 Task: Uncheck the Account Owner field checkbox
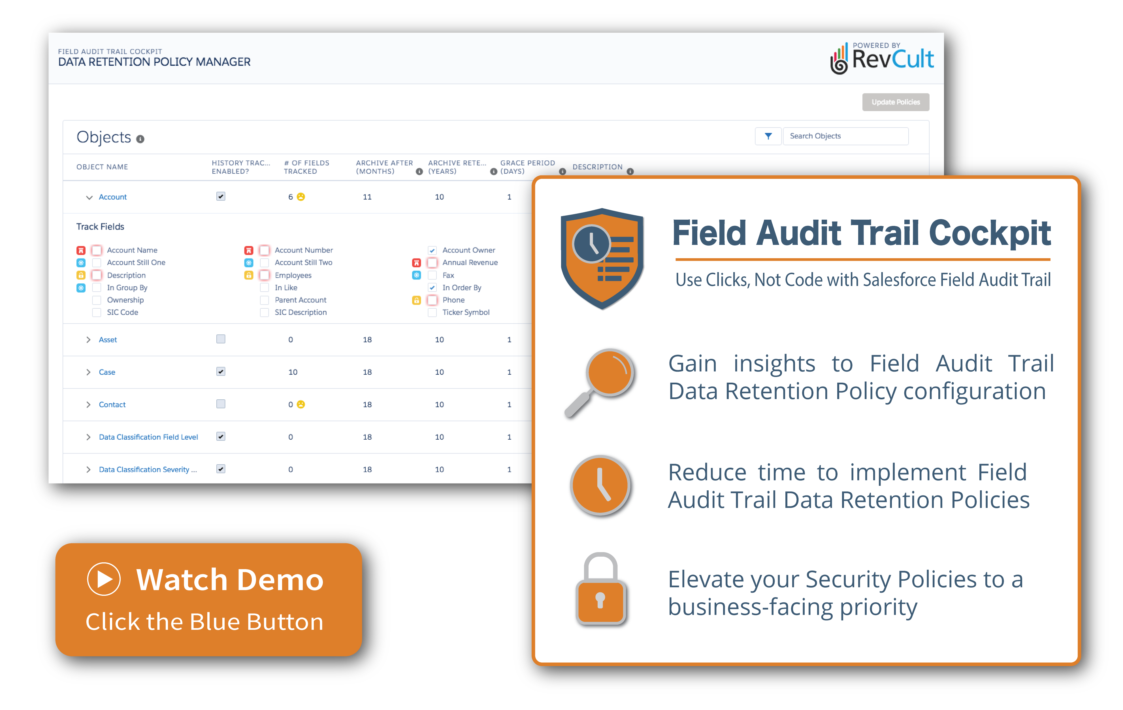[x=432, y=250]
